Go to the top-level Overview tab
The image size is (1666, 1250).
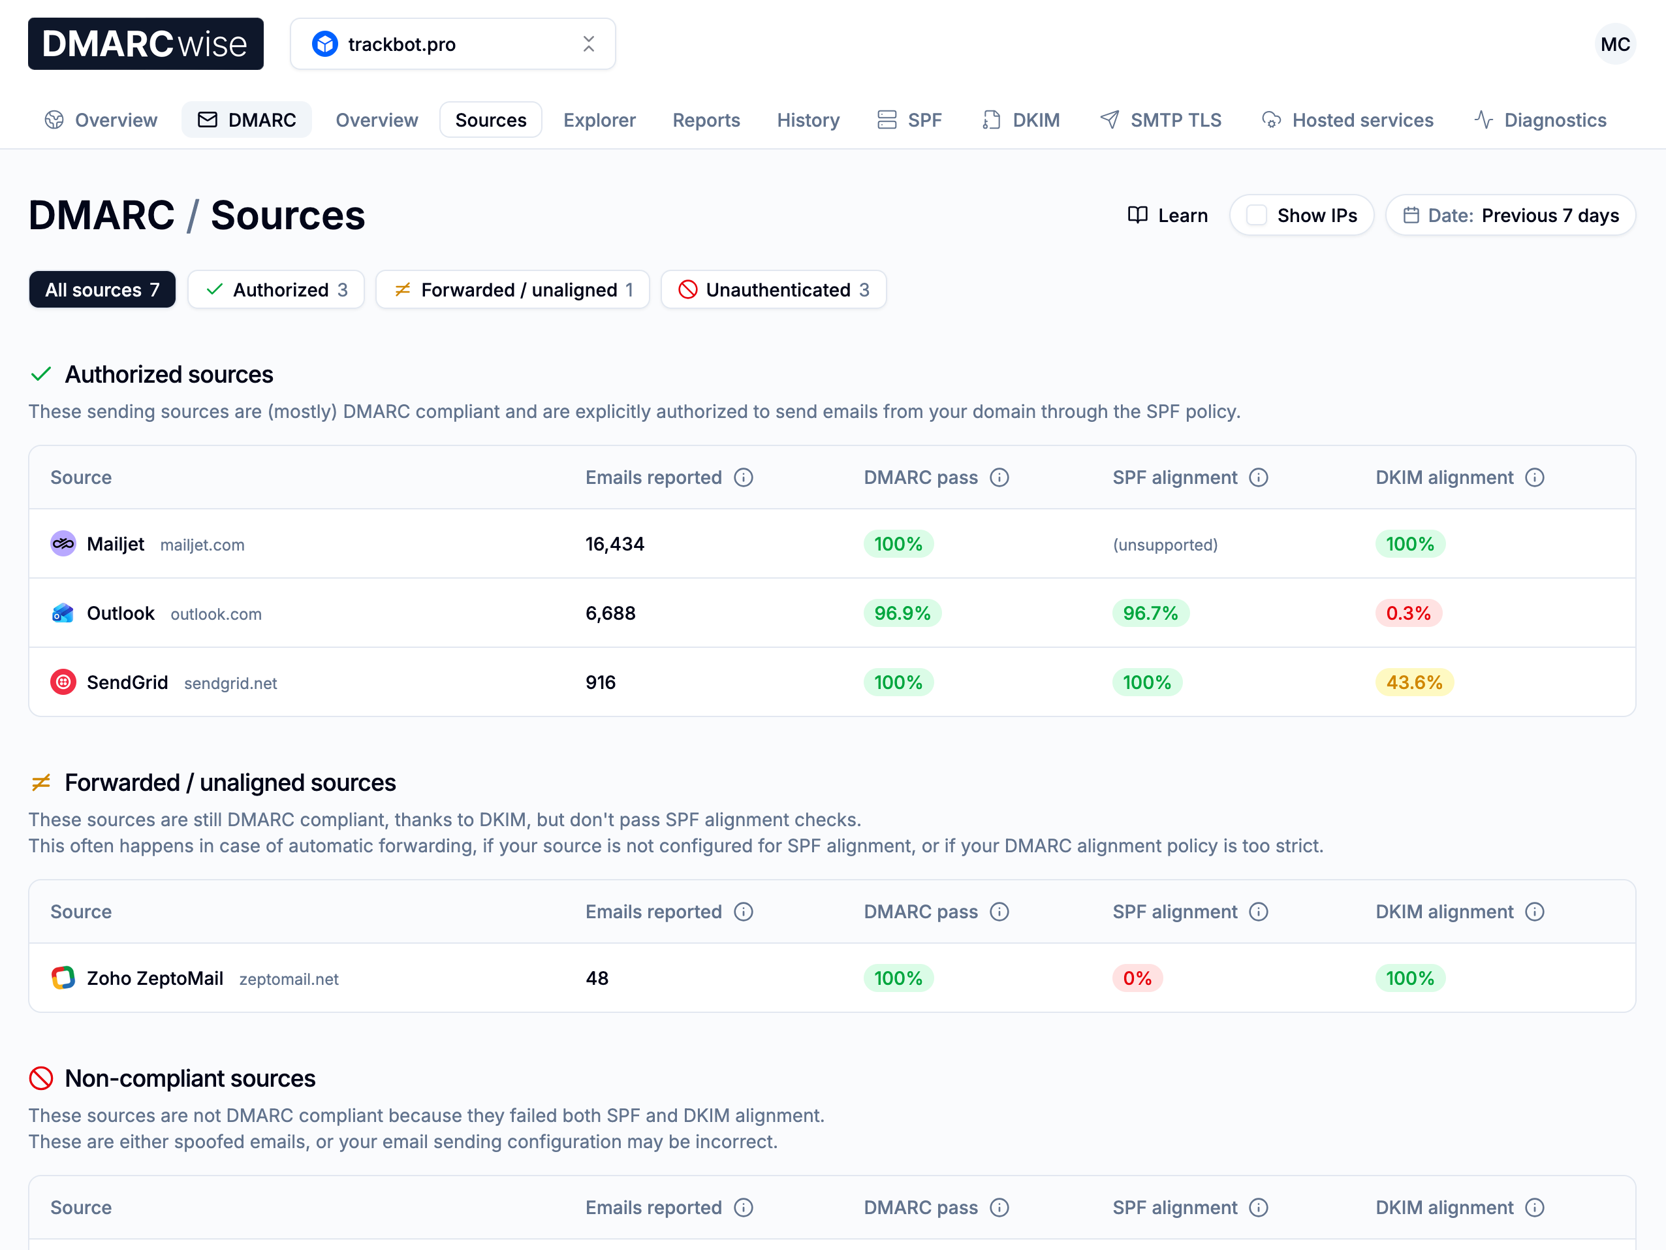pos(101,120)
